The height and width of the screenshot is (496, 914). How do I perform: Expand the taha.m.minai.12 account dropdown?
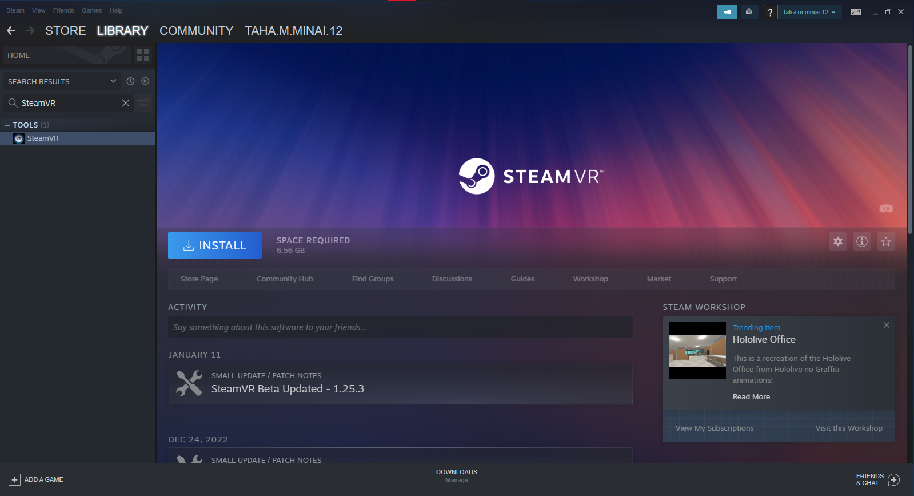pos(809,12)
